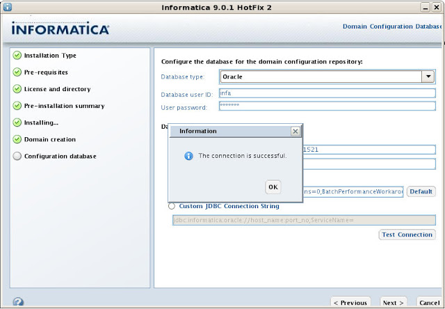Select the Configuration database step label
The height and width of the screenshot is (309, 445).
pos(60,156)
